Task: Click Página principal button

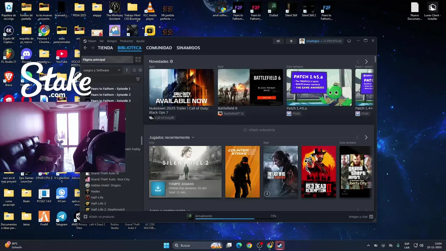Action: (107, 60)
